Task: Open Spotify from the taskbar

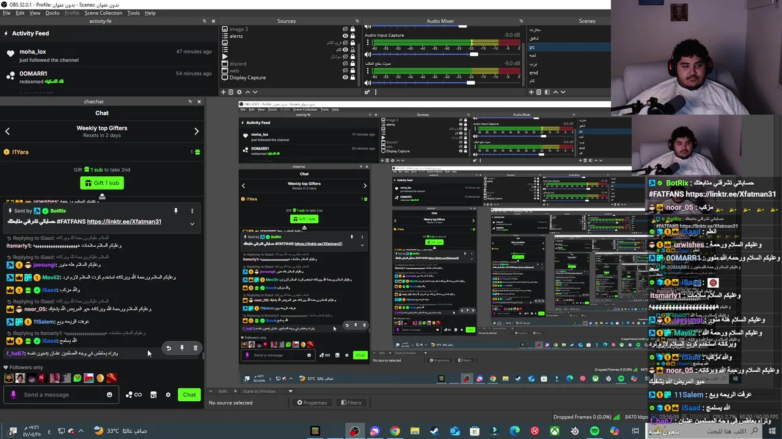Action: click(594, 431)
